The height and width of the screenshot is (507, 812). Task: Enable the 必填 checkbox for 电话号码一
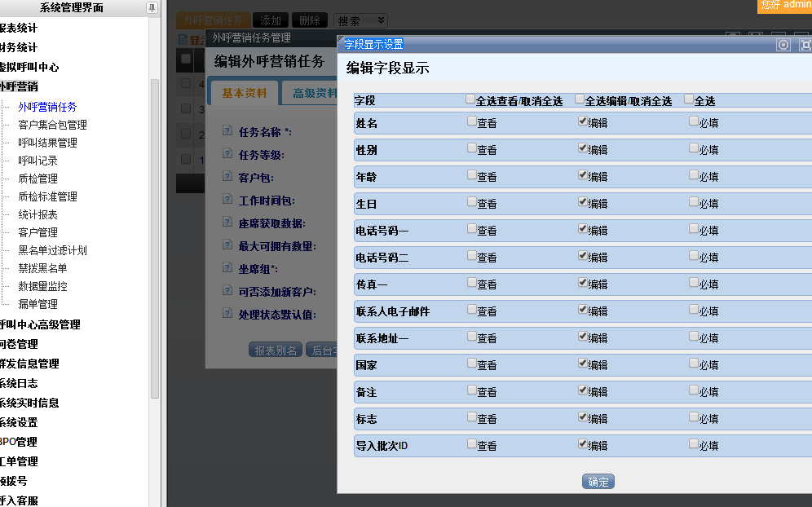pyautogui.click(x=693, y=229)
